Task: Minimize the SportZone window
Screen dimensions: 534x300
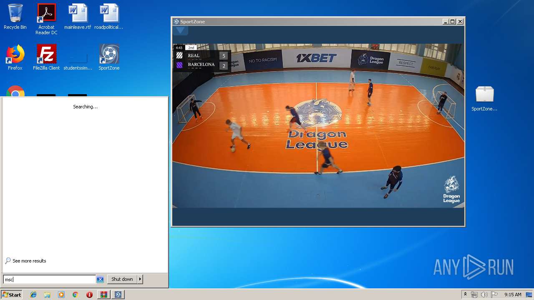Action: pyautogui.click(x=446, y=22)
